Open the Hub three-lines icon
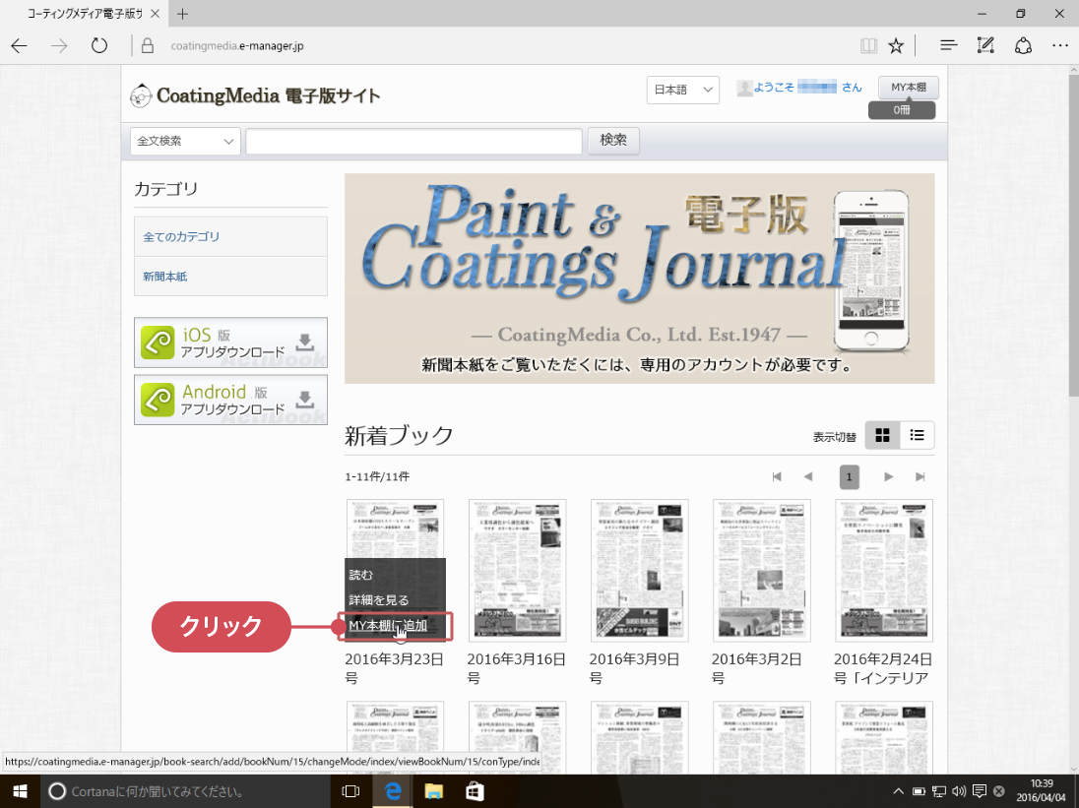 [x=948, y=45]
